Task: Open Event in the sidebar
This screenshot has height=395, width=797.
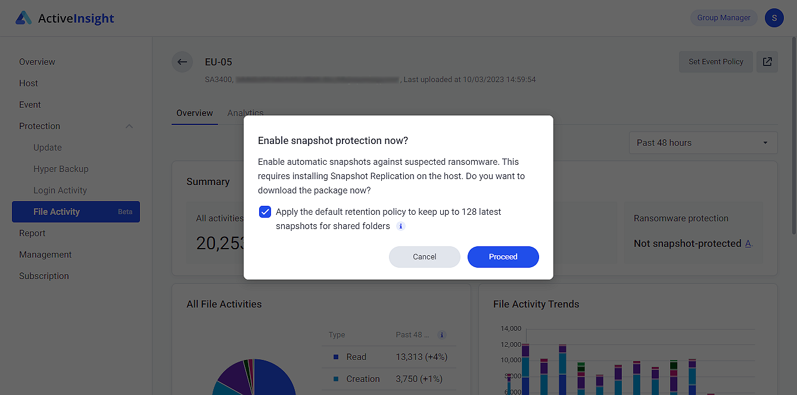Action: click(30, 105)
